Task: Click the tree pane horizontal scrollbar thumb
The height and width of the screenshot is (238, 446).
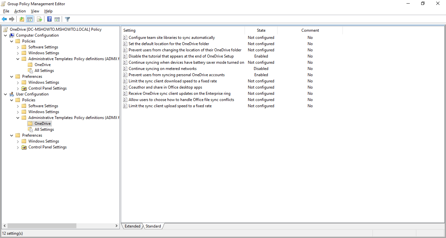Action: [x=42, y=226]
